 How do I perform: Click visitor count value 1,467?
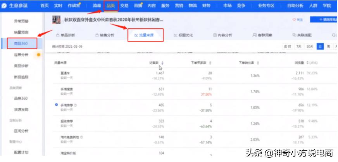point(160,73)
